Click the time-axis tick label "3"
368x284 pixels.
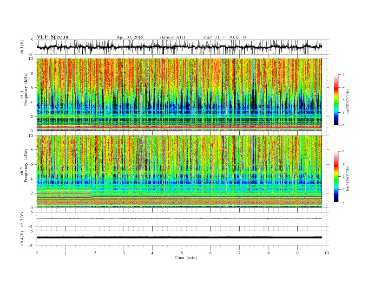click(124, 253)
